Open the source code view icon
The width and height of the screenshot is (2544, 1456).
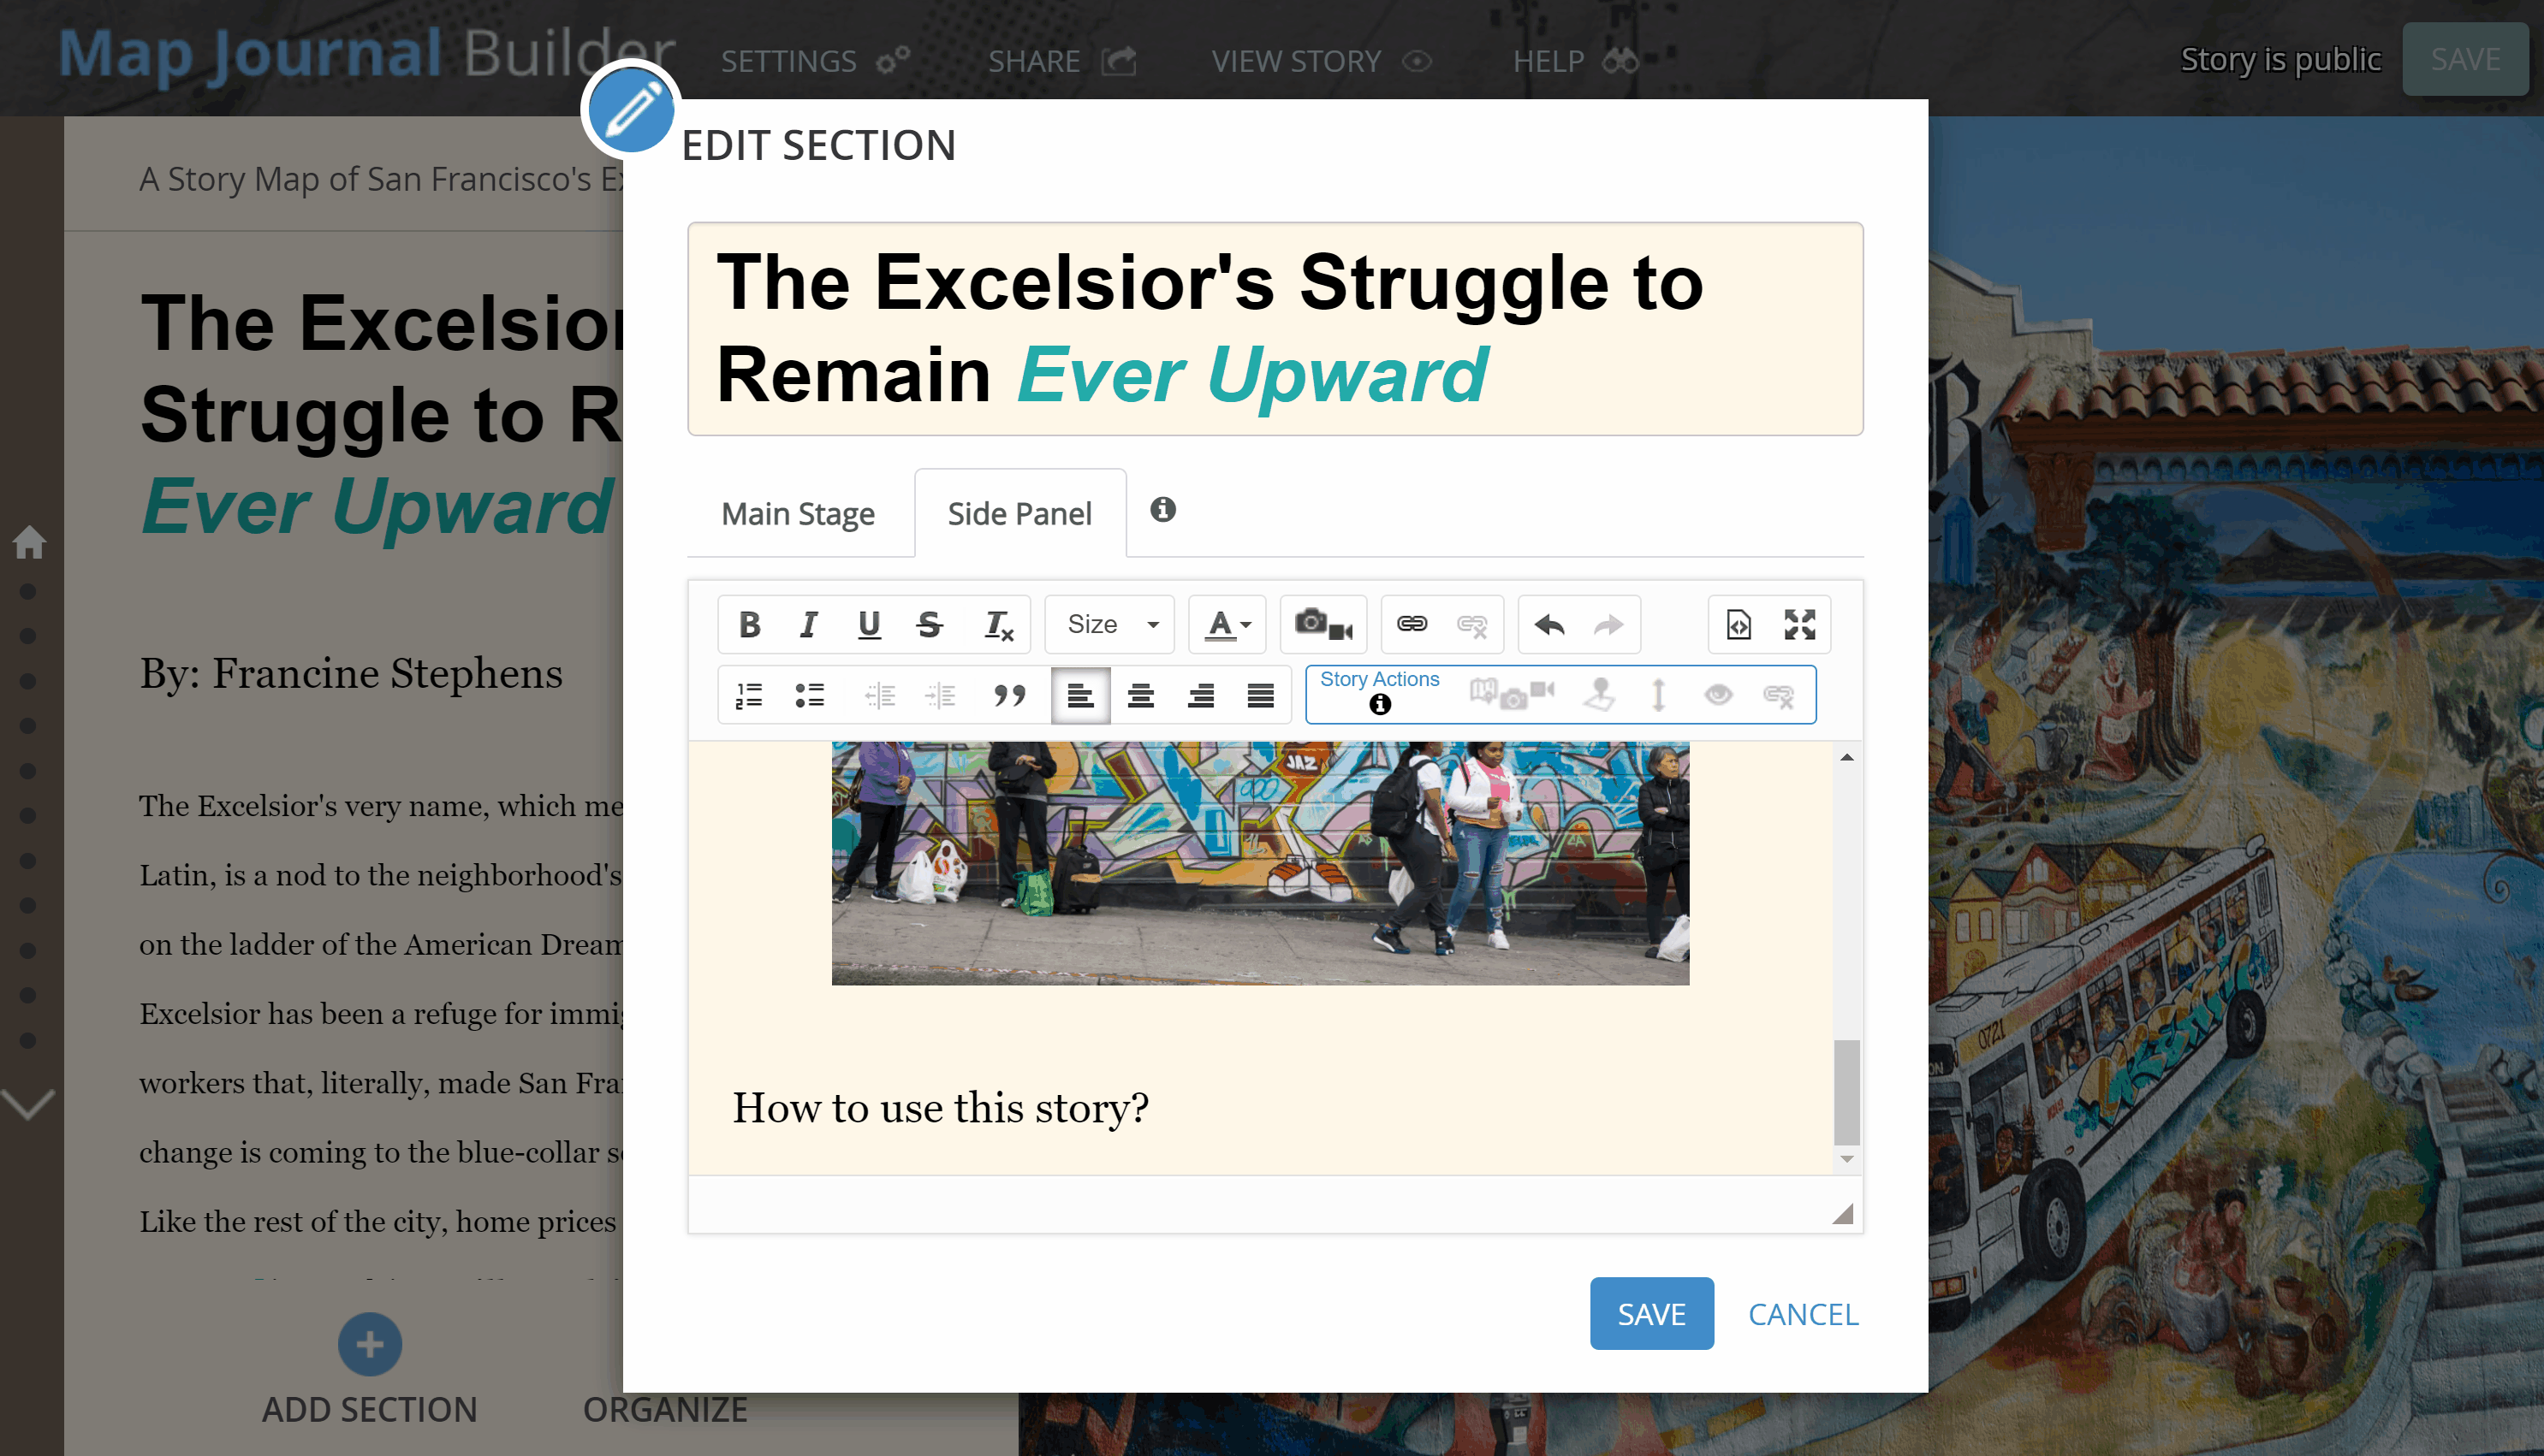click(1739, 625)
